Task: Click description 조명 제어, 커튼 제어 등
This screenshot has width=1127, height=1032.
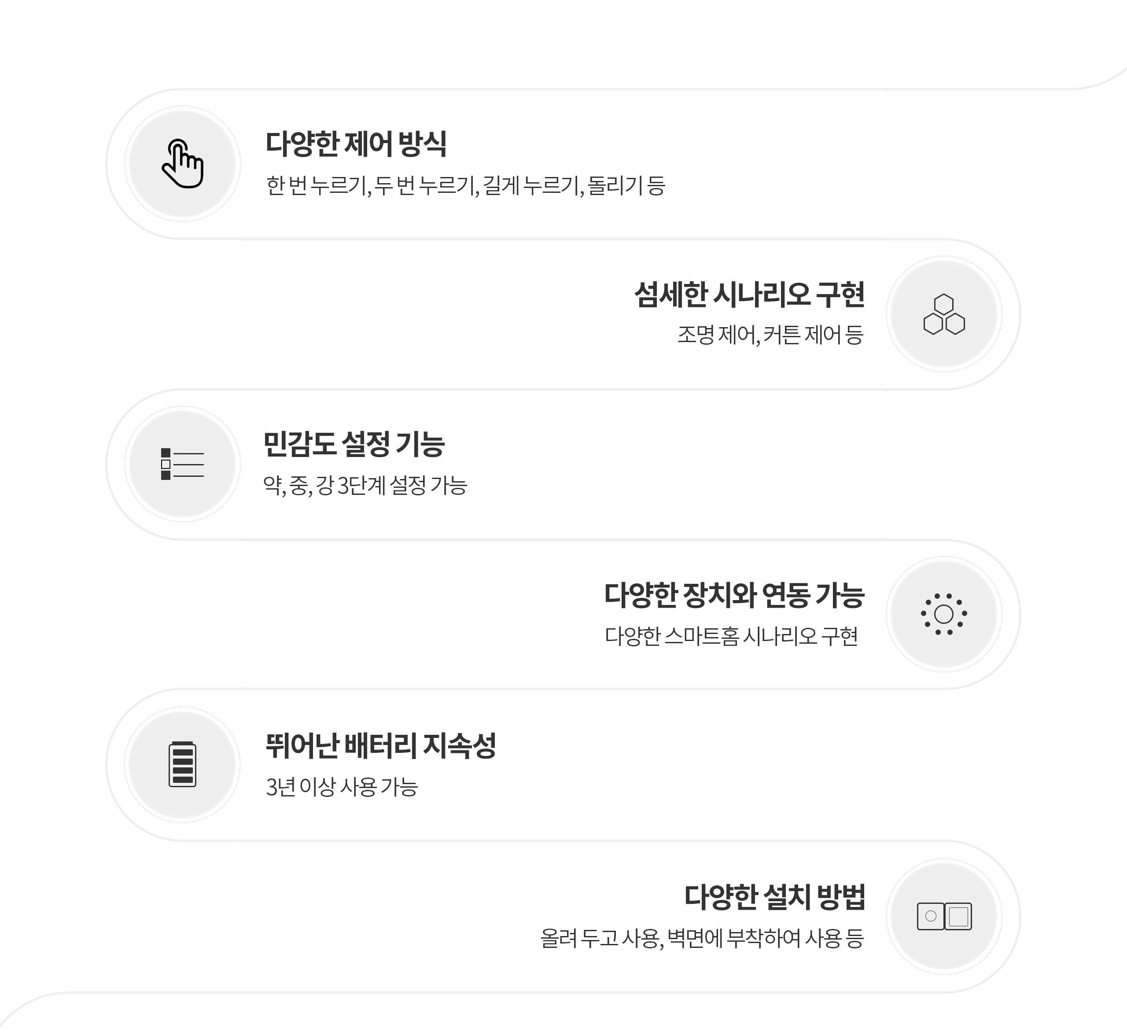Action: [771, 335]
